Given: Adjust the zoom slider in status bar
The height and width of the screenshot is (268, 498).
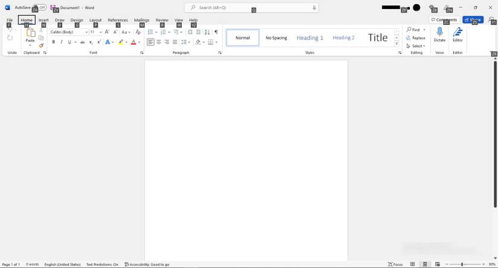Looking at the screenshot, I should pos(462,264).
